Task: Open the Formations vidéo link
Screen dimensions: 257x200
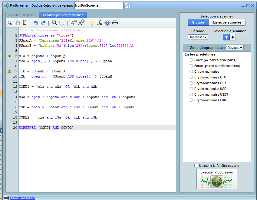Action: (x=22, y=198)
